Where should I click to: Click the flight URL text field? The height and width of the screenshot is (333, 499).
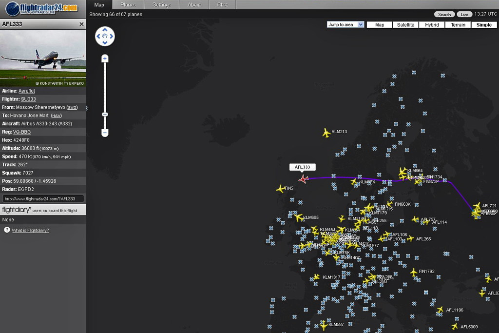(x=43, y=199)
